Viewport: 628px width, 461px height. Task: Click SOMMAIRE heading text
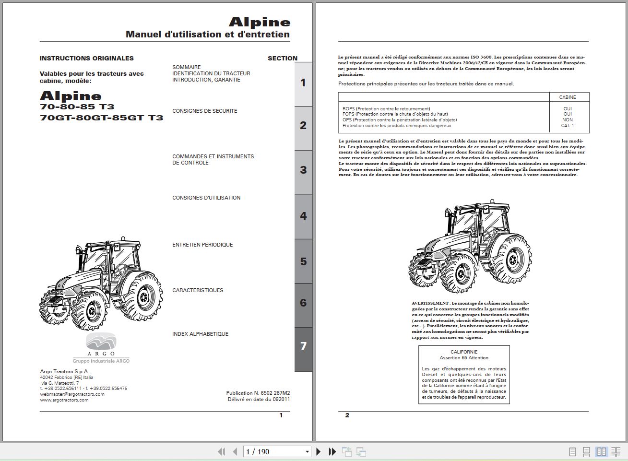point(187,67)
